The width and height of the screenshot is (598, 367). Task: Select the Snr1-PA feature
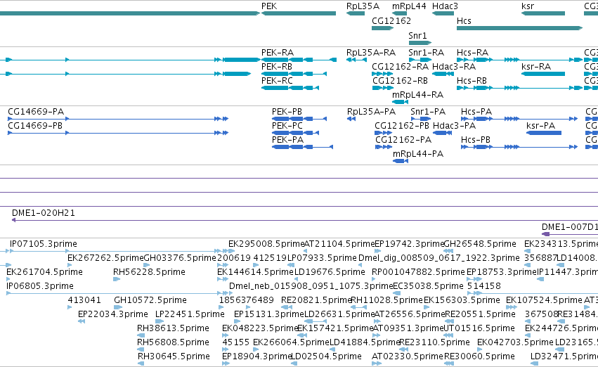tap(421, 119)
